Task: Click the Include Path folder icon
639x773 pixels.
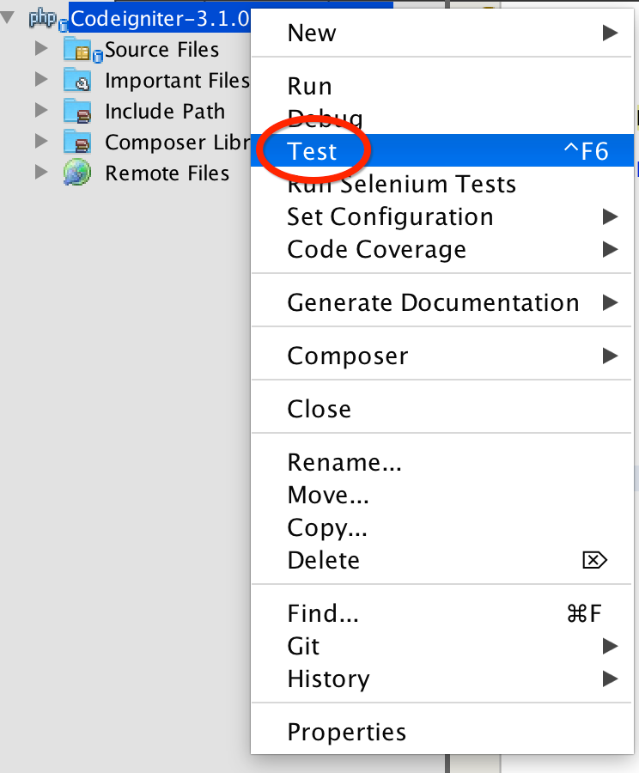Action: pos(77,112)
